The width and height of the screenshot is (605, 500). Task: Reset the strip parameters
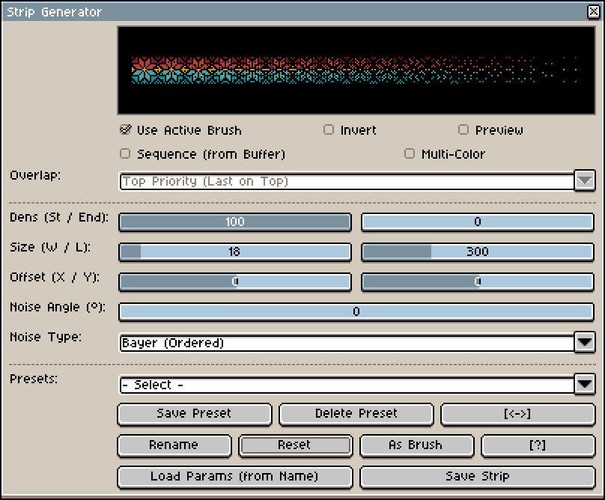pos(294,445)
